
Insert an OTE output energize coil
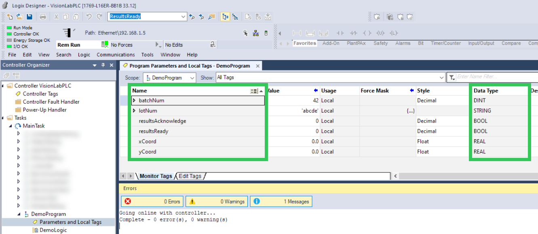click(x=366, y=33)
